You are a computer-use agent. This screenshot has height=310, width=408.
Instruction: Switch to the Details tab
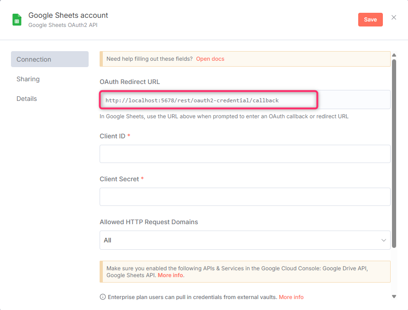click(27, 99)
